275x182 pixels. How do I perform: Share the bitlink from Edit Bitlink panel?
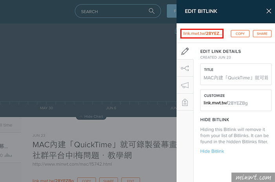pos(262,34)
